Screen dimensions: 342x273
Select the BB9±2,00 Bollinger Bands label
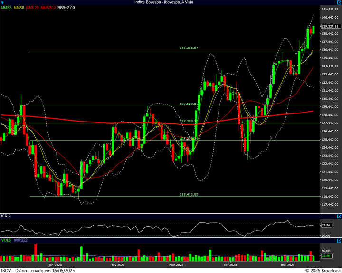pos(66,8)
